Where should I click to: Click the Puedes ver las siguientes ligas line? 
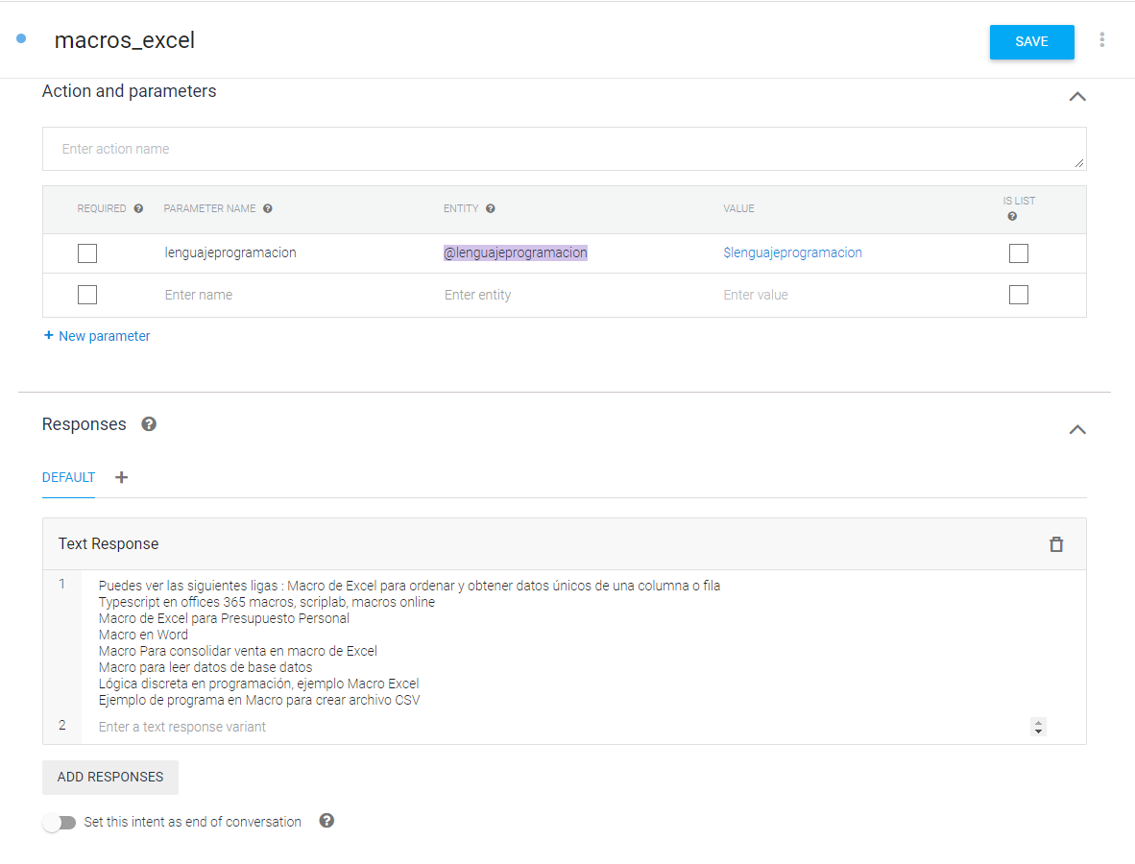pos(409,587)
